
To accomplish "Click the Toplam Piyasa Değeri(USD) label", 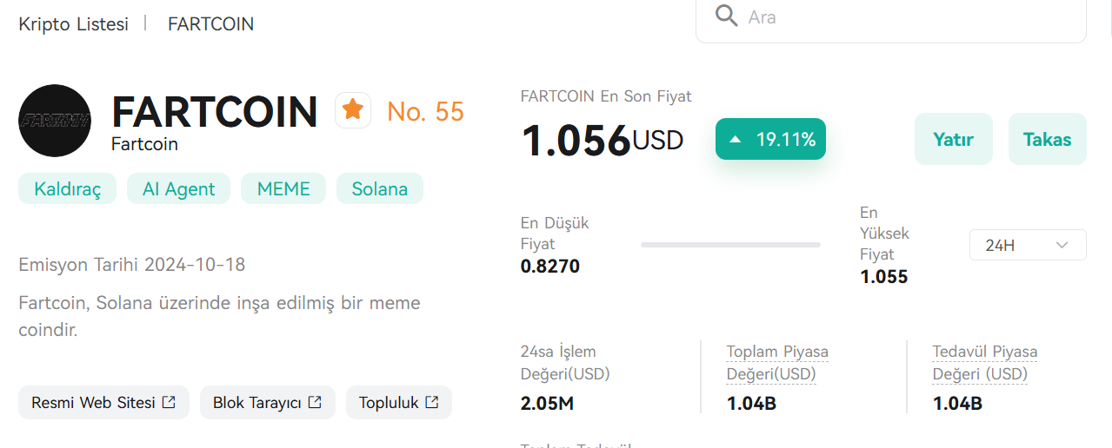I will click(777, 363).
